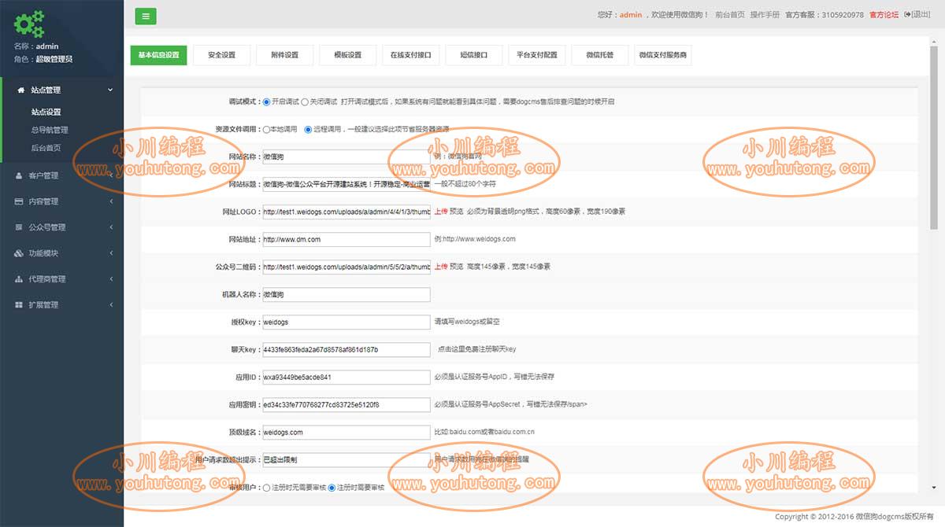Click logout arrow icon before 退出
Viewport: 945px width, 527px height.
[x=907, y=15]
